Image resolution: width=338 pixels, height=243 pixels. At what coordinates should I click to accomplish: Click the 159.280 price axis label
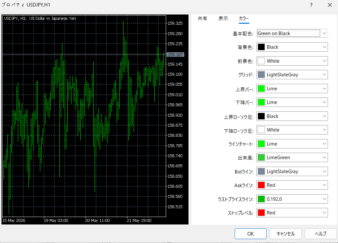click(175, 33)
